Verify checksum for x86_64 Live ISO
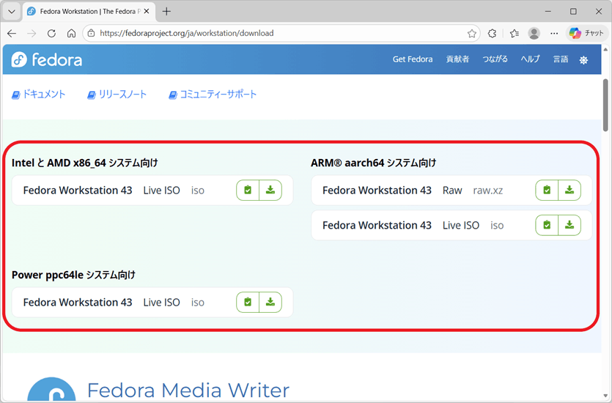The image size is (612, 403). point(248,191)
